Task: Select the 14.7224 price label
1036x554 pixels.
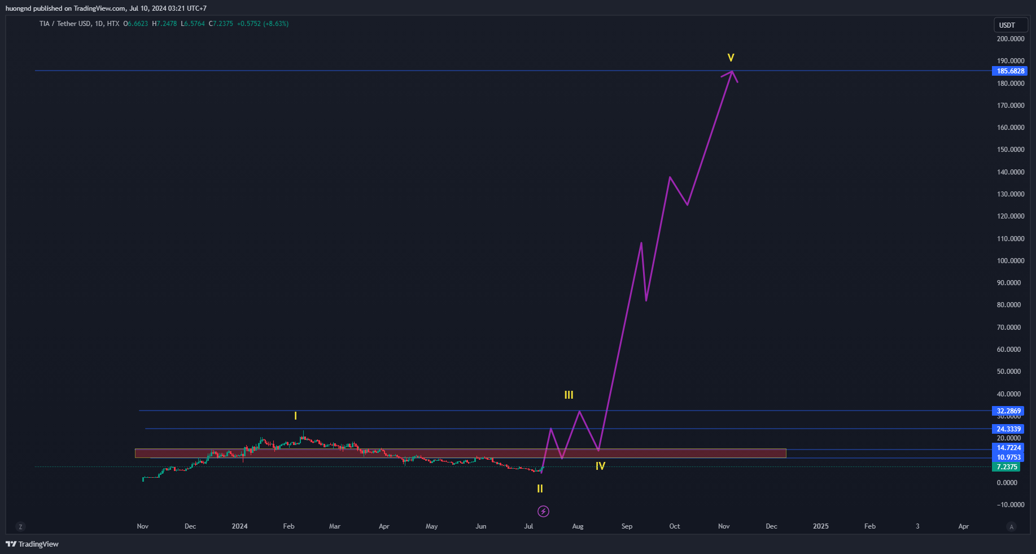Action: tap(1008, 448)
